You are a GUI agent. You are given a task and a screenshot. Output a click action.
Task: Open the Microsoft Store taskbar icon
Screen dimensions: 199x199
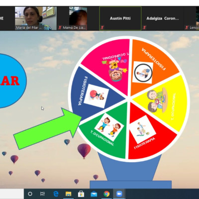click(x=81, y=194)
